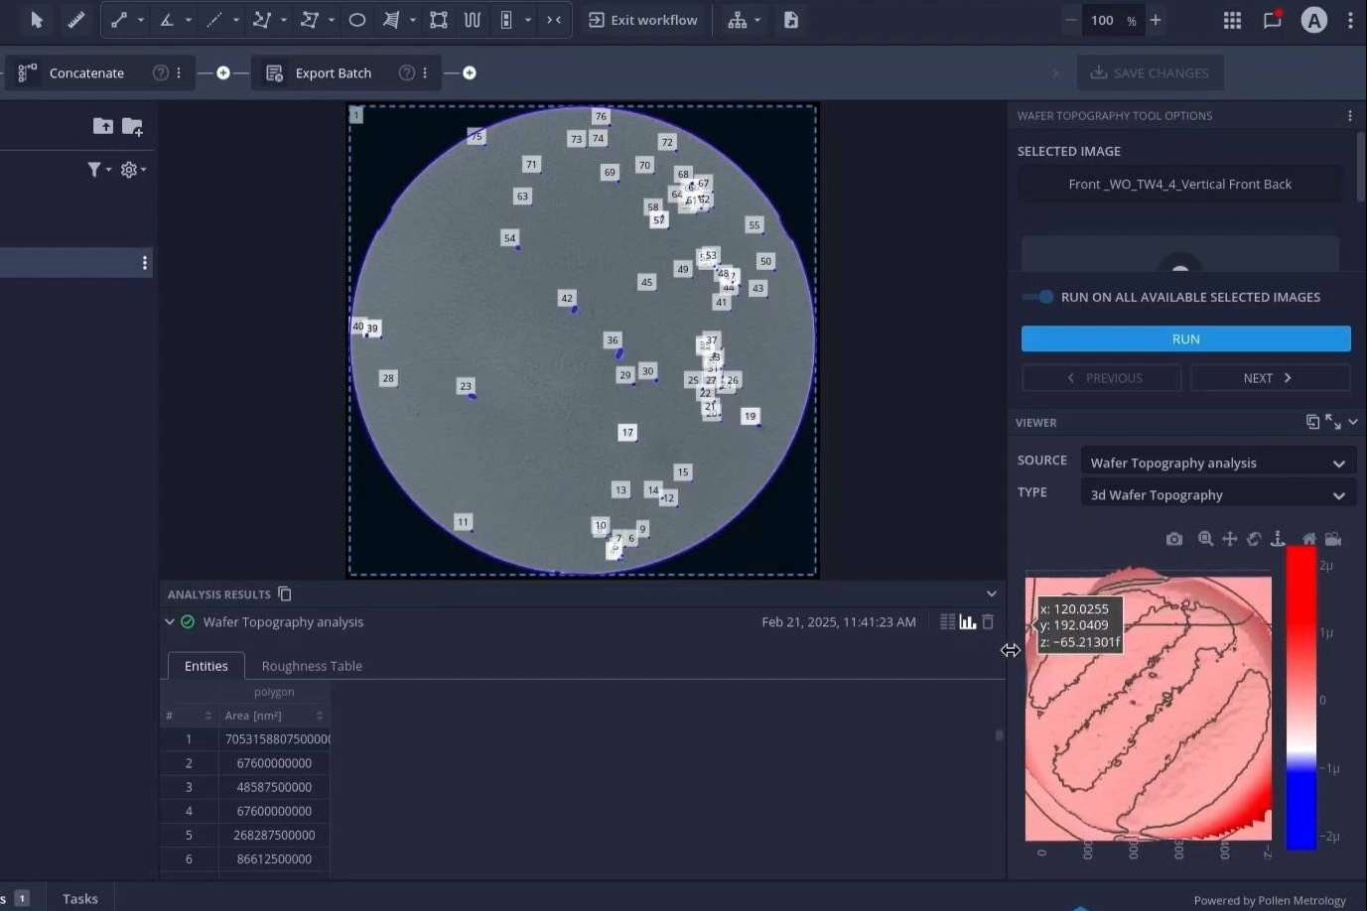Decrease zoom with the minus button
Image resolution: width=1367 pixels, height=911 pixels.
pyautogui.click(x=1070, y=20)
